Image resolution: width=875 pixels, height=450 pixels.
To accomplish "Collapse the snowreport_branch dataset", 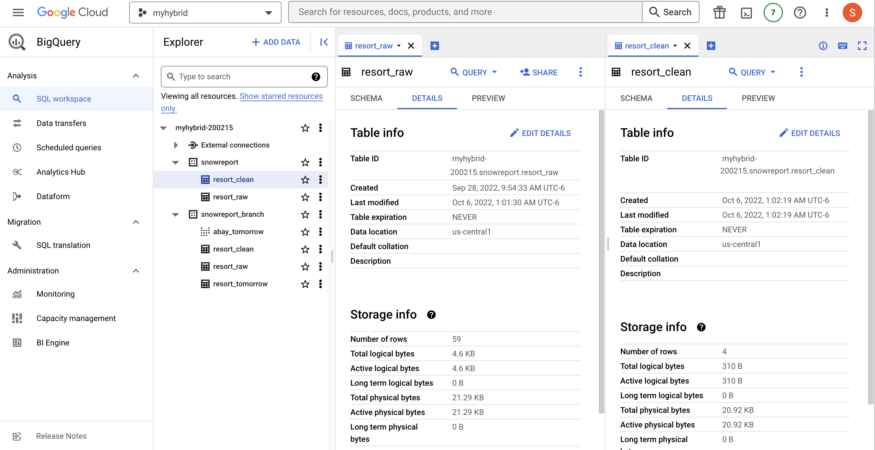I will [x=175, y=214].
